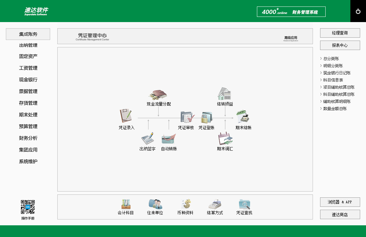Expand the 明细分类账 report entry
Screen dimensions: 366x237
click(332, 66)
